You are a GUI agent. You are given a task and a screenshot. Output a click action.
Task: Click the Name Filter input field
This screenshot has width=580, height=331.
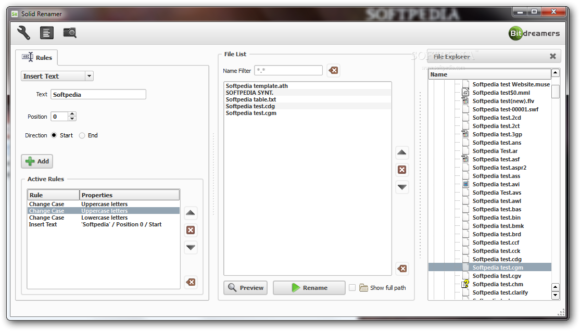click(288, 70)
